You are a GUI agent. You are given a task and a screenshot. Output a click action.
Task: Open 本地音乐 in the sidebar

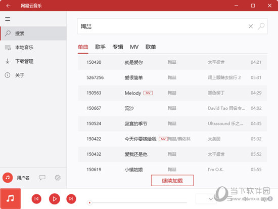coord(33,48)
